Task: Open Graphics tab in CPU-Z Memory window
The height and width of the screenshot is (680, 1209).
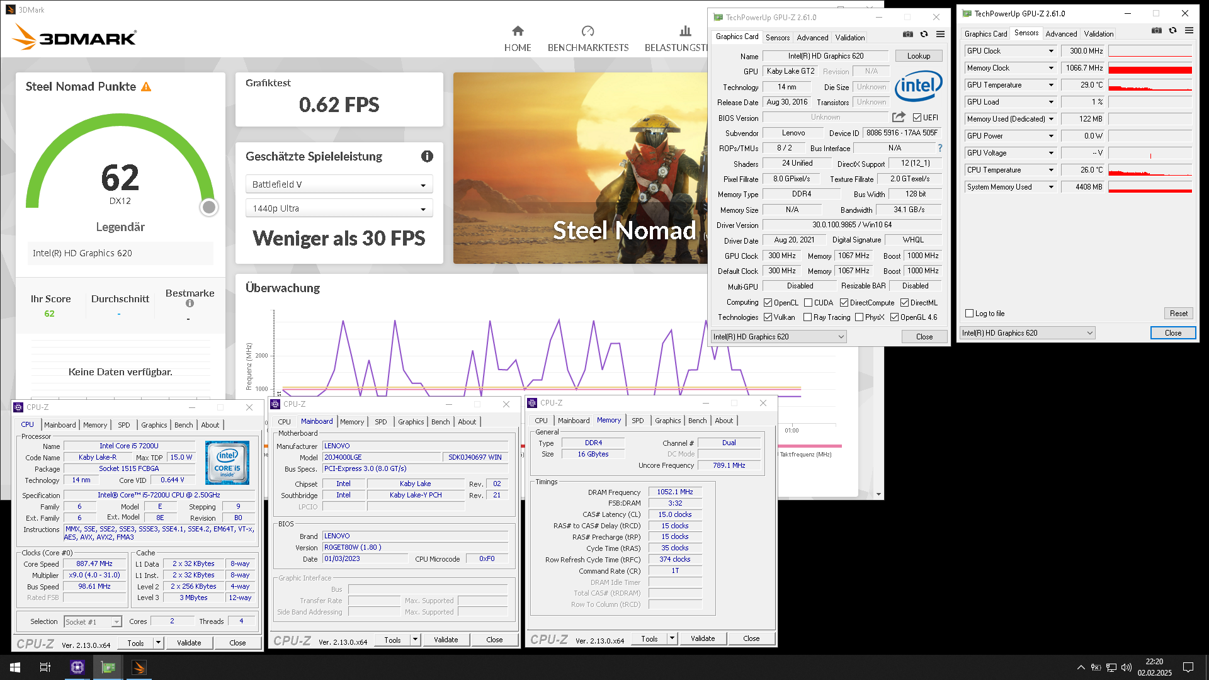Action: [667, 421]
